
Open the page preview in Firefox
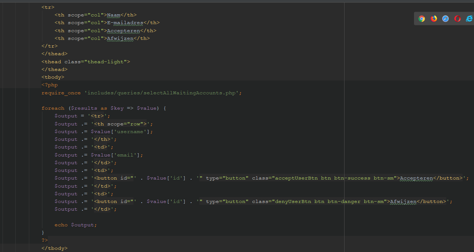(x=434, y=19)
